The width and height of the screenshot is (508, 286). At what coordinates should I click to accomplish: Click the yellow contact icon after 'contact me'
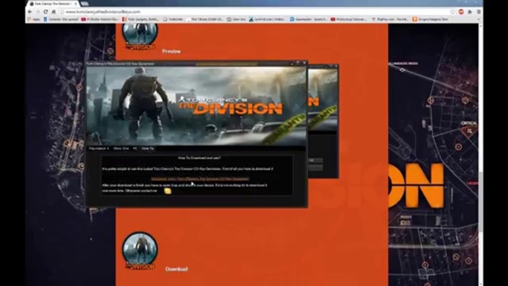coord(168,191)
